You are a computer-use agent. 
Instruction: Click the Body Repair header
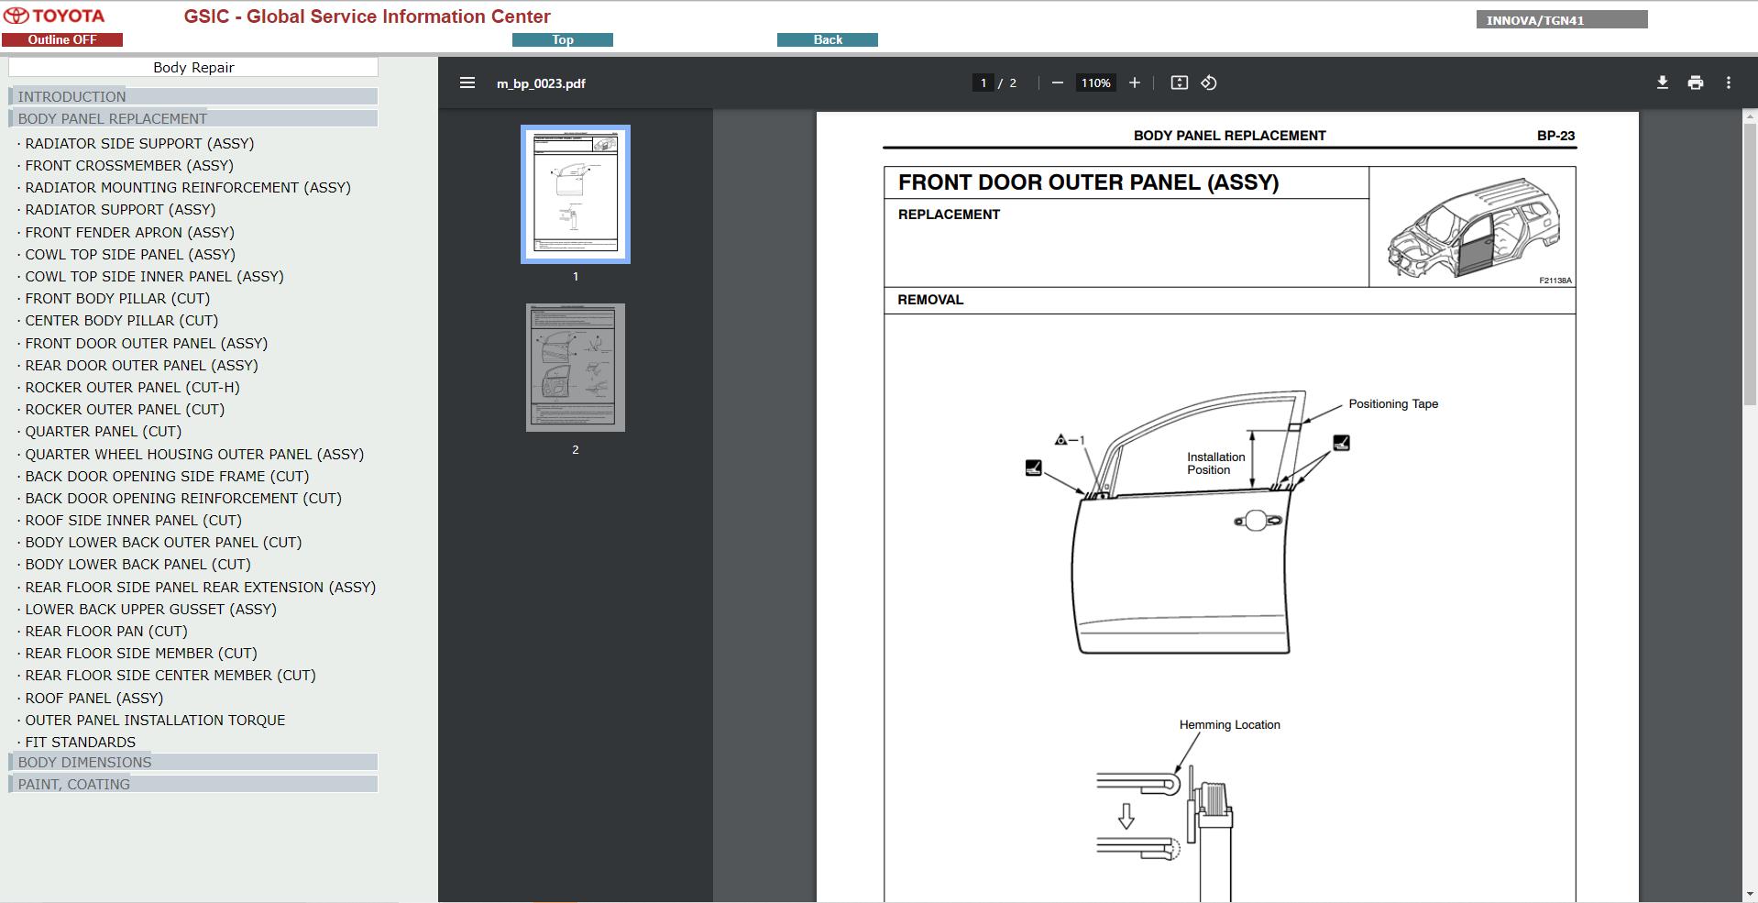pyautogui.click(x=192, y=67)
